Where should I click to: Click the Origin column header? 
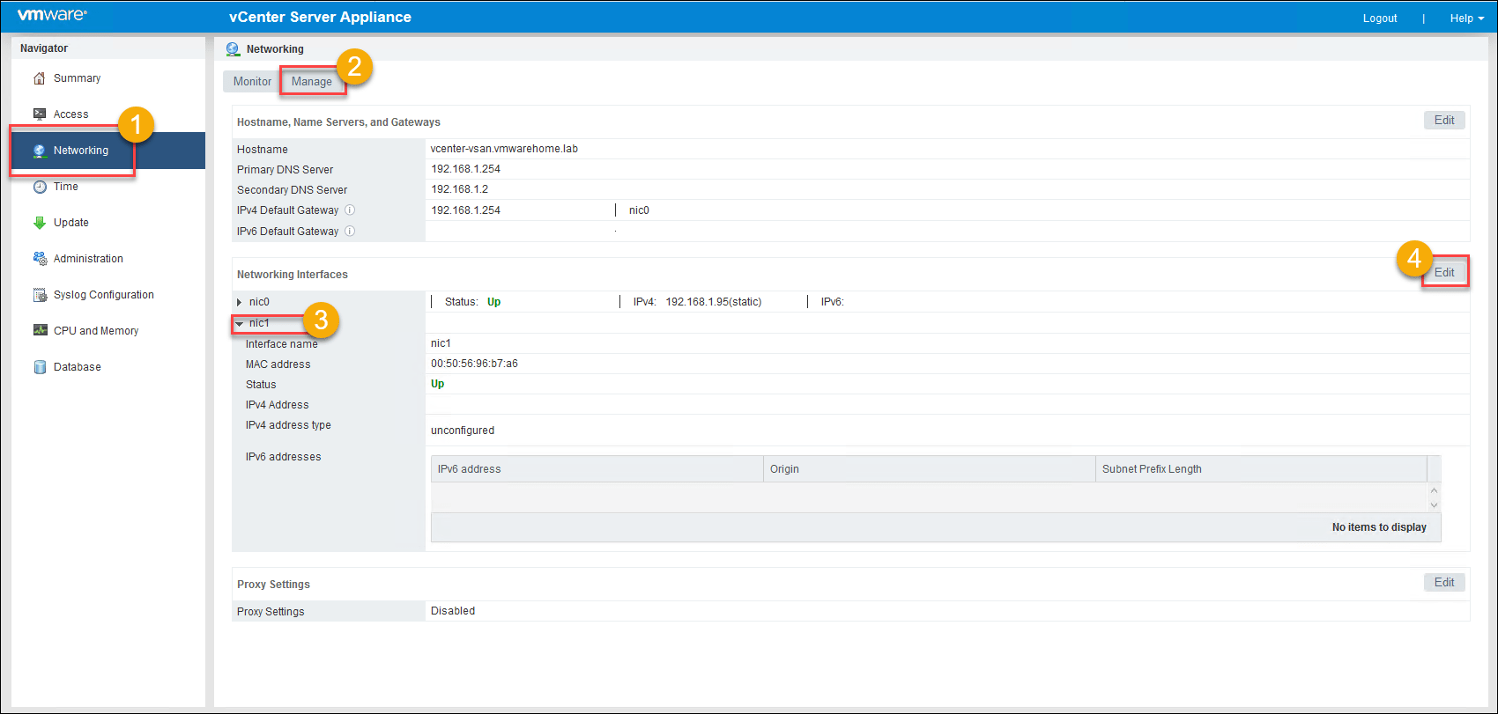click(930, 469)
